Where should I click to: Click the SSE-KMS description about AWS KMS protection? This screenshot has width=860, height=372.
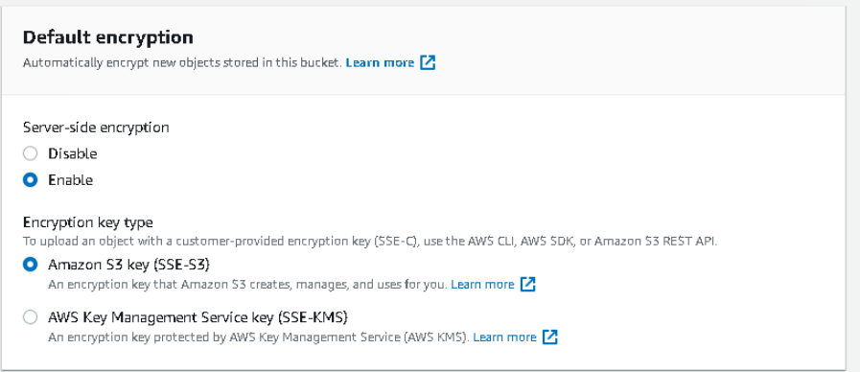tap(259, 337)
